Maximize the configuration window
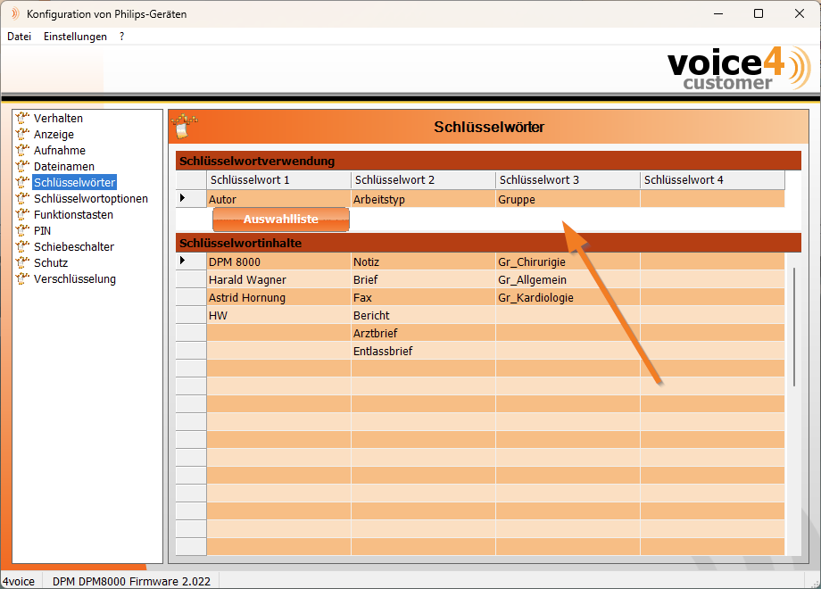821x589 pixels. pyautogui.click(x=759, y=13)
